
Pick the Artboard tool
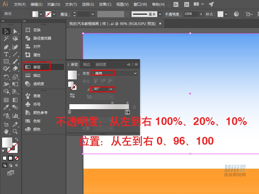click(x=6, y=124)
